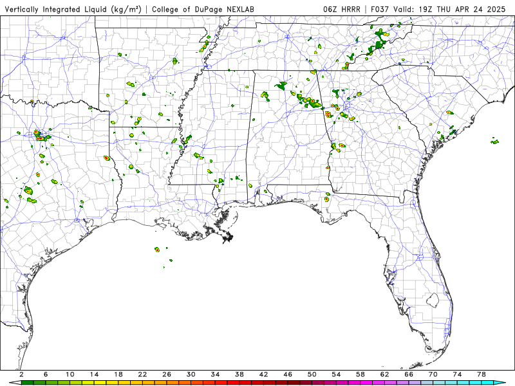
Task: Click the color bar label '34'
Action: (216, 374)
